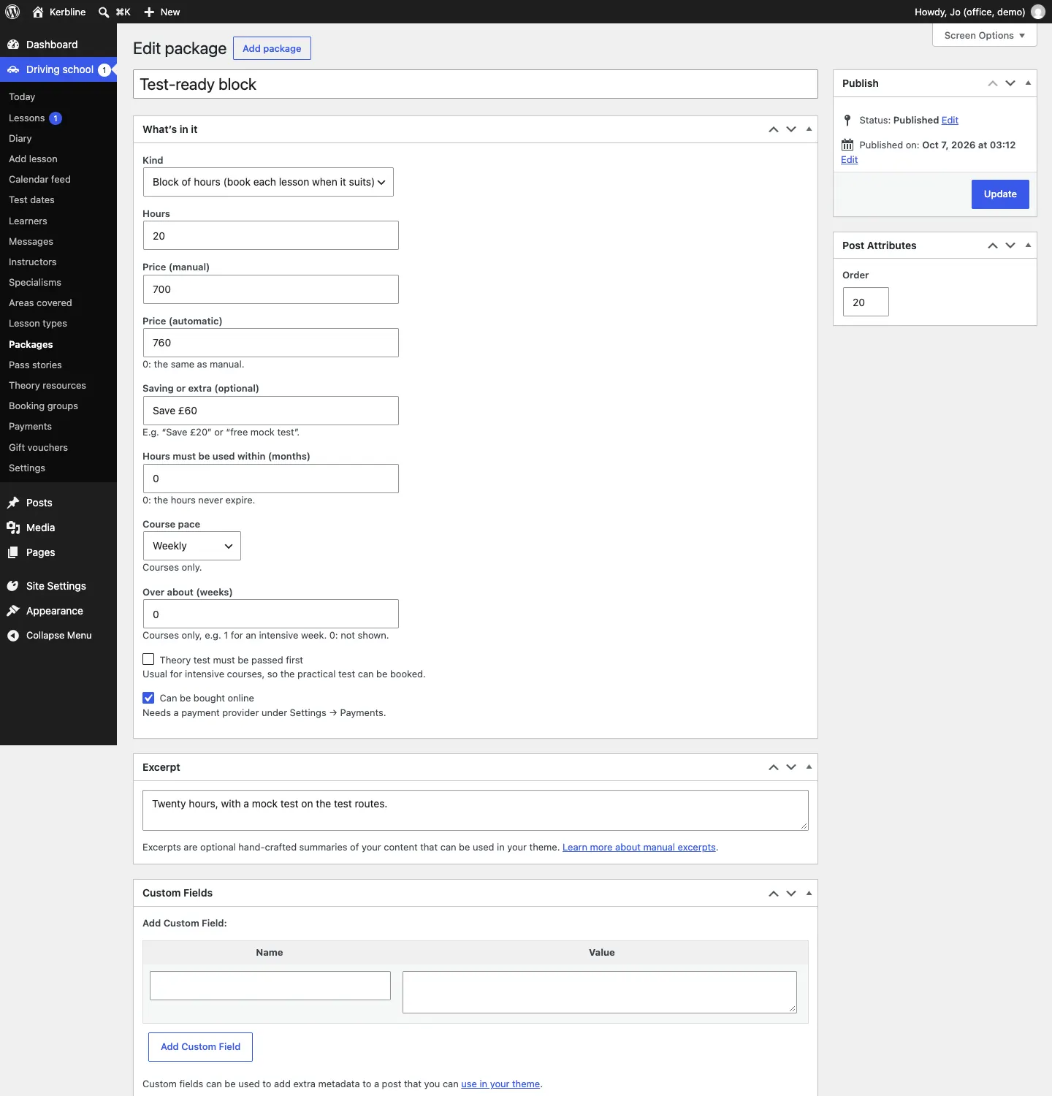Move Excerpt panel up

click(x=774, y=767)
